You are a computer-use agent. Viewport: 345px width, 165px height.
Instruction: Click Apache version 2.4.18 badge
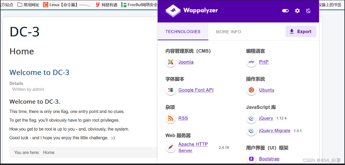pos(224,148)
